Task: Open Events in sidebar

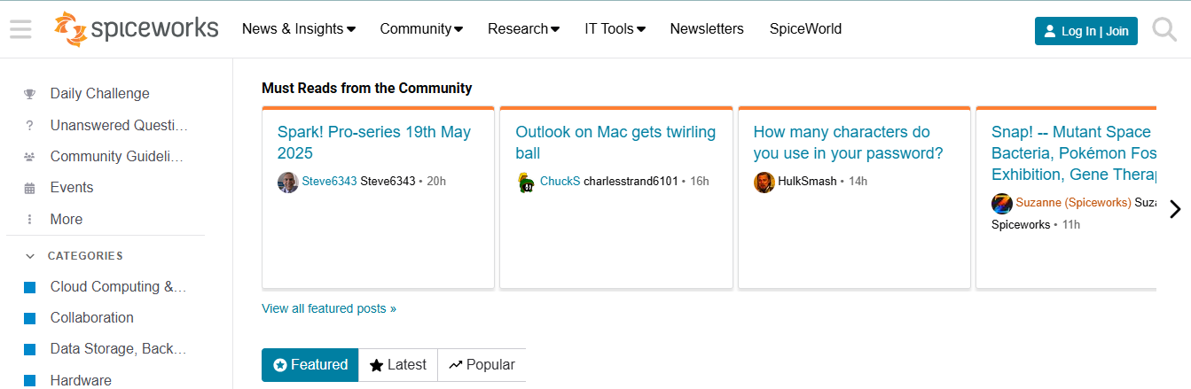Action: (x=72, y=188)
